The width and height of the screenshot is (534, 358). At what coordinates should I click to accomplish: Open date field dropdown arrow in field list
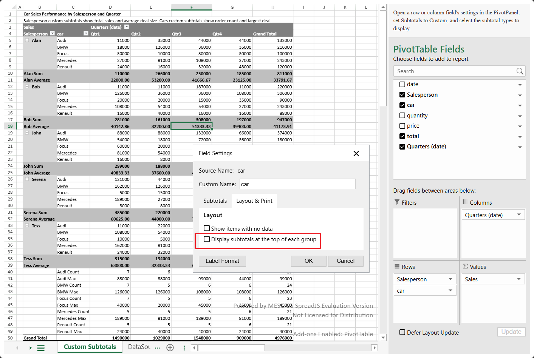point(520,85)
